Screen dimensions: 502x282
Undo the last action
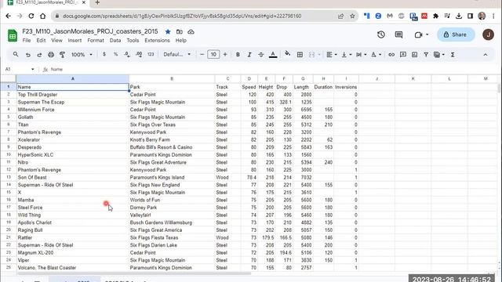(28, 55)
